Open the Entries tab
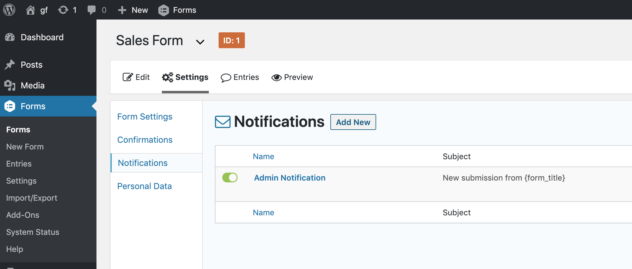The image size is (632, 269). [240, 77]
